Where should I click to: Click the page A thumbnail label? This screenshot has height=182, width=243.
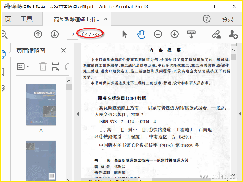point(41,130)
